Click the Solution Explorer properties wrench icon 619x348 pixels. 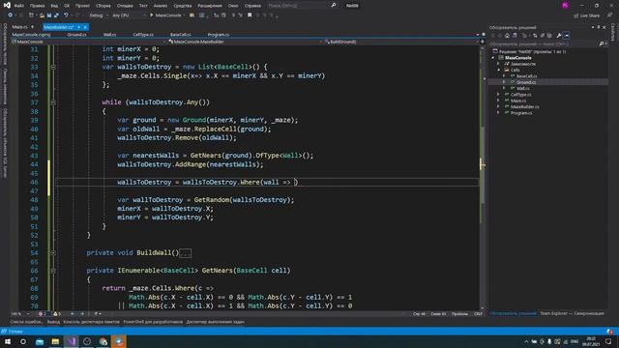pyautogui.click(x=559, y=36)
